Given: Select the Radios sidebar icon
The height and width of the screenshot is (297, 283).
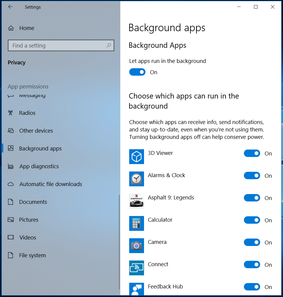Looking at the screenshot, I should (x=11, y=113).
